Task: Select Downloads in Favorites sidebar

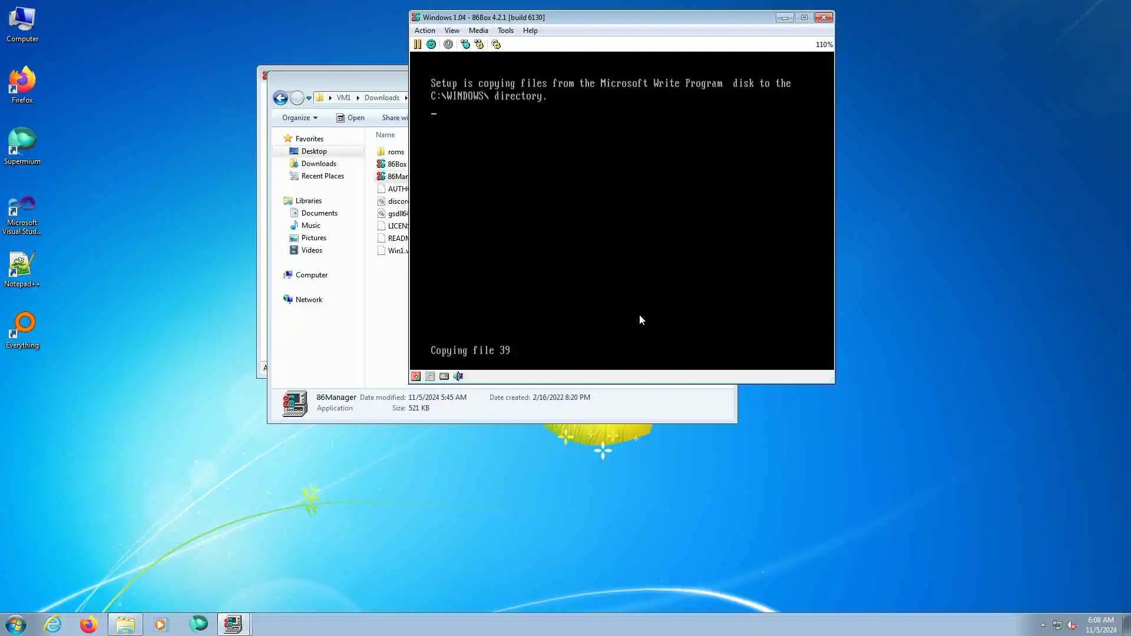Action: coord(318,164)
